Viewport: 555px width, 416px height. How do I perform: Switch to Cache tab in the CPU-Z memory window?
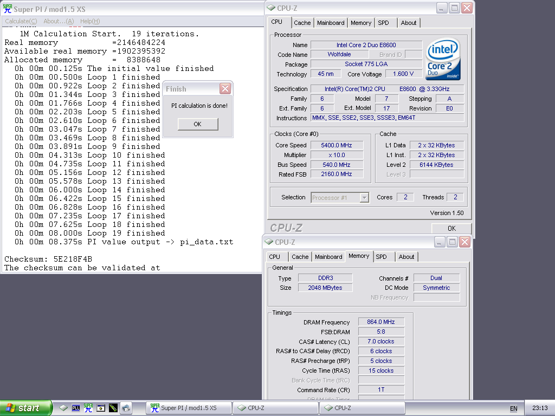[x=300, y=257]
